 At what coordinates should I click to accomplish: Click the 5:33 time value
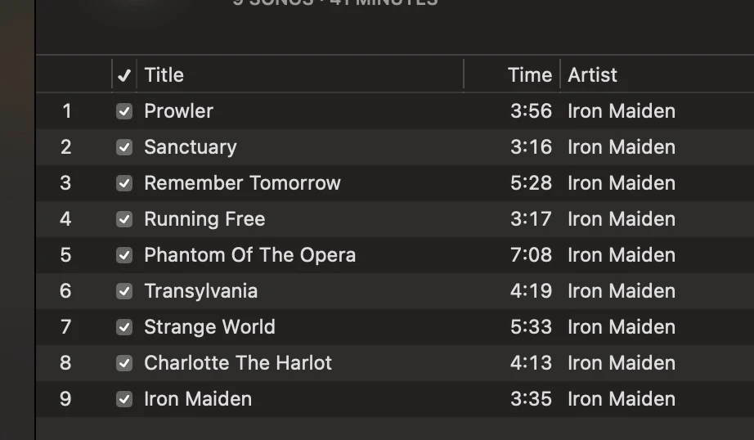click(532, 327)
